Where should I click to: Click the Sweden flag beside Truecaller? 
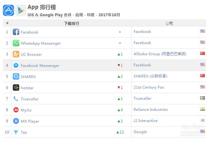203,98
